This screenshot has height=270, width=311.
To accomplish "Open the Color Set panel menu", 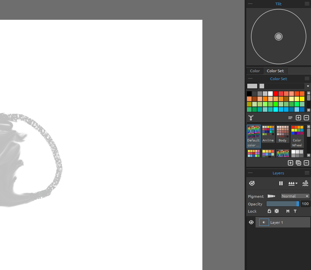I will [x=307, y=78].
